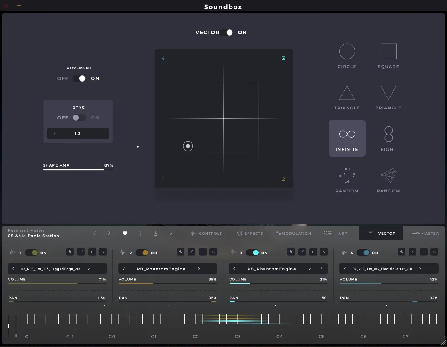447x347 pixels.
Task: Toggle the Vector on/off switch
Action: [227, 33]
